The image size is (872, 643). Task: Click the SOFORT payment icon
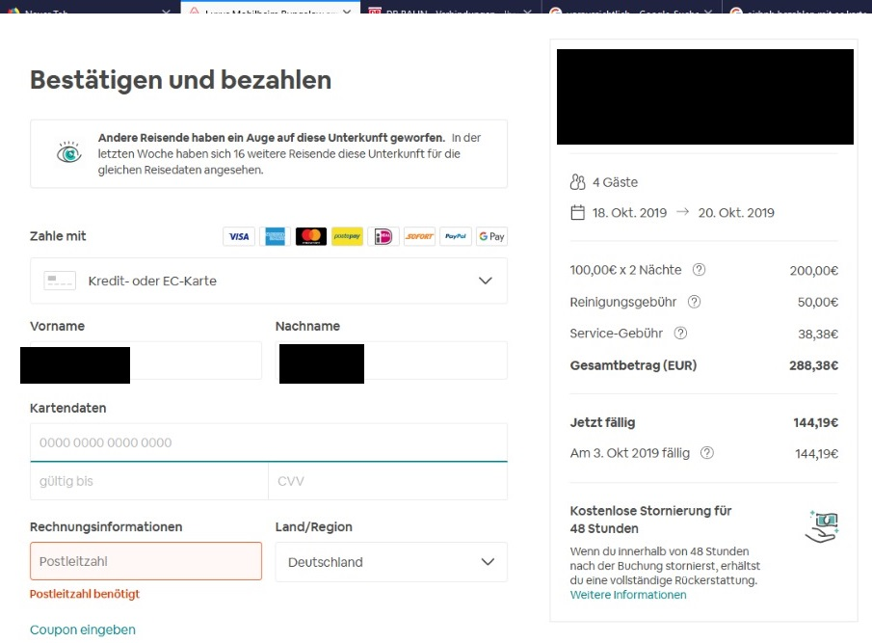(x=419, y=236)
